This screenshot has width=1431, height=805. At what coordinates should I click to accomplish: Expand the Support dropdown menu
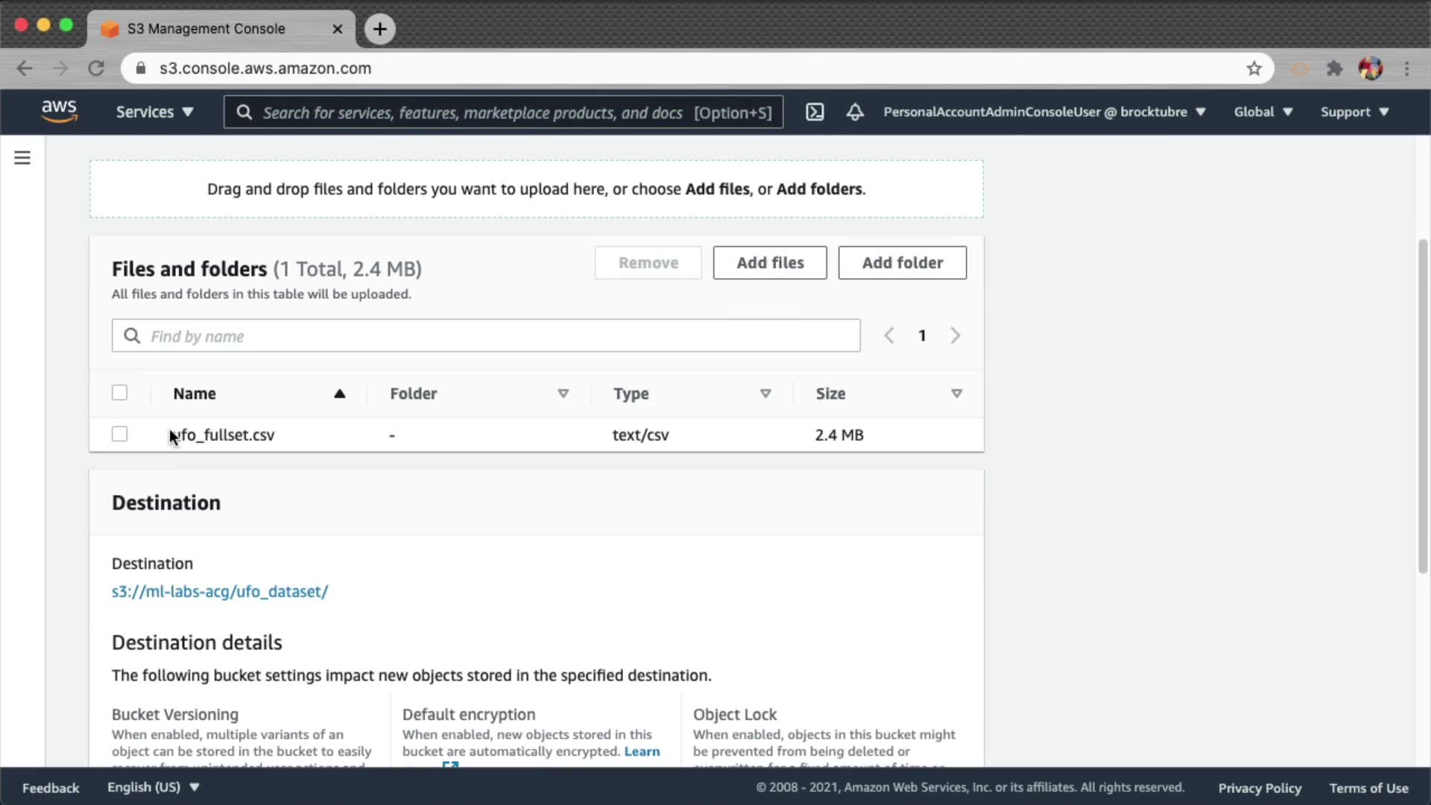(x=1354, y=112)
